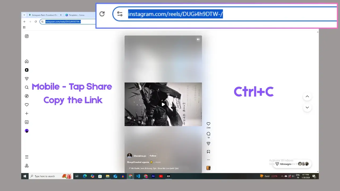Viewport: 340px width, 191px height.
Task: Go to Instagram Home in the sidebar
Action: [x=27, y=62]
